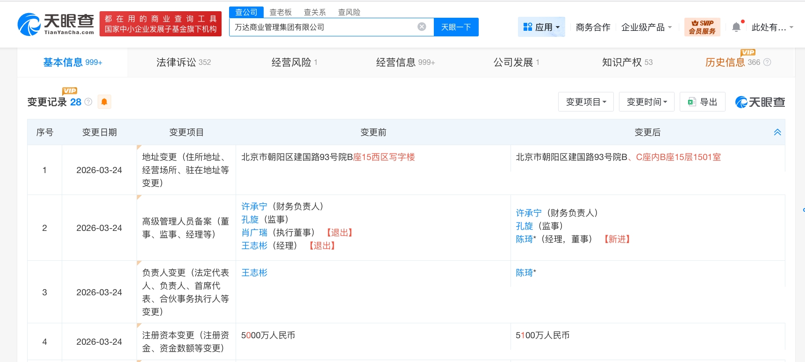The height and width of the screenshot is (362, 805).
Task: Select the 查老板 search mode tab
Action: pos(280,12)
